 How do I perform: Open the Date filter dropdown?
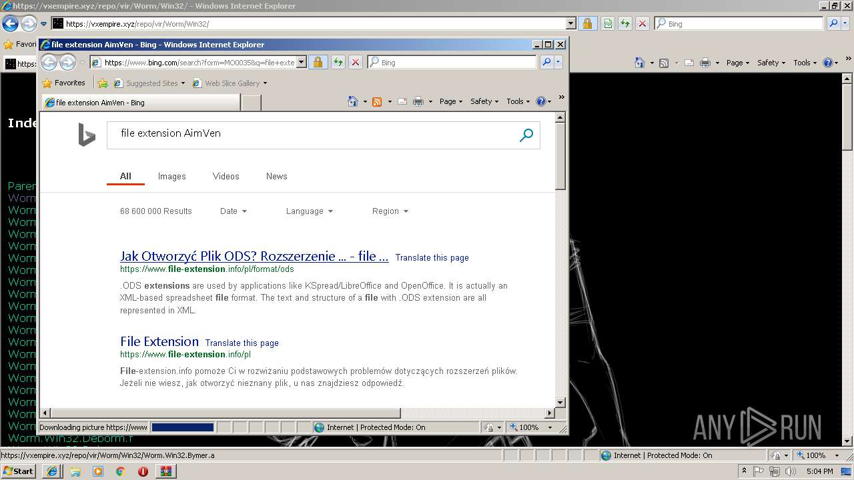click(234, 211)
